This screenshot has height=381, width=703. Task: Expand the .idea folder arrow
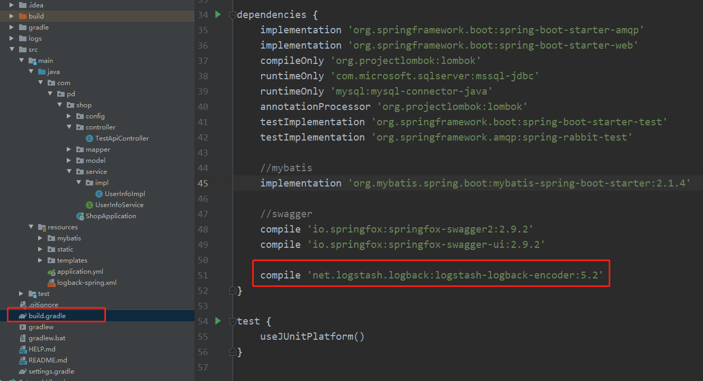coord(12,5)
